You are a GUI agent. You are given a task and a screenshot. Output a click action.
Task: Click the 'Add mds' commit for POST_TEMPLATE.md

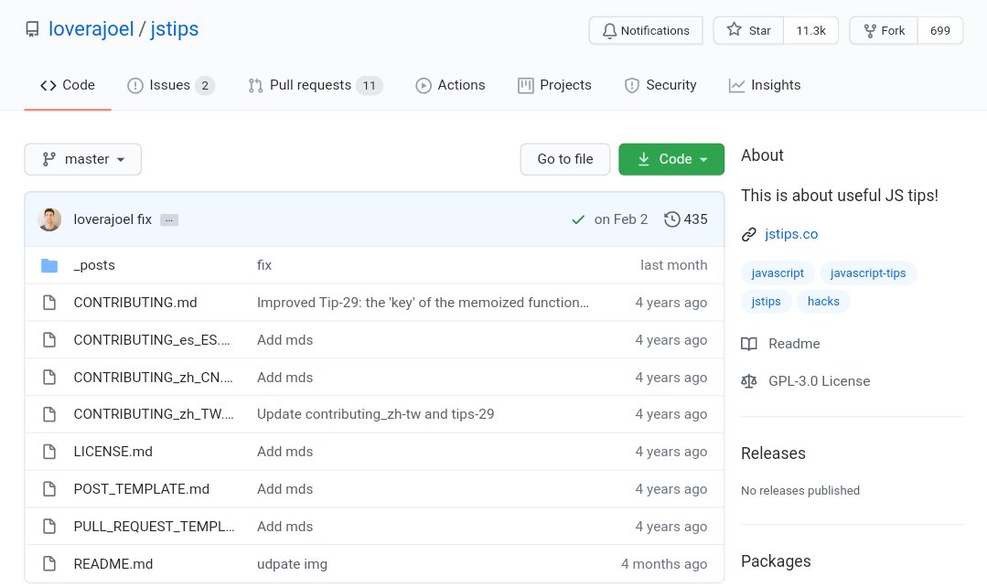[285, 489]
